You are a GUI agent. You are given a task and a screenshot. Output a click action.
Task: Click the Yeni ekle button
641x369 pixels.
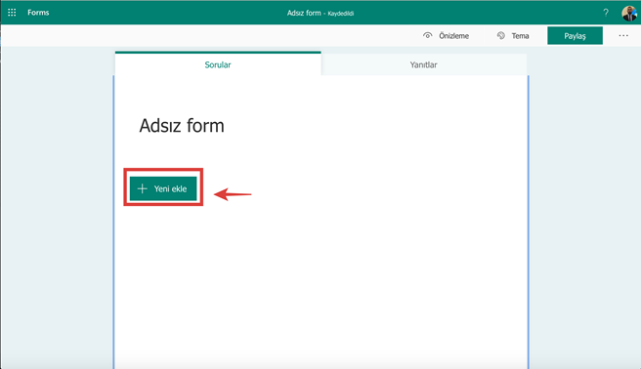163,188
